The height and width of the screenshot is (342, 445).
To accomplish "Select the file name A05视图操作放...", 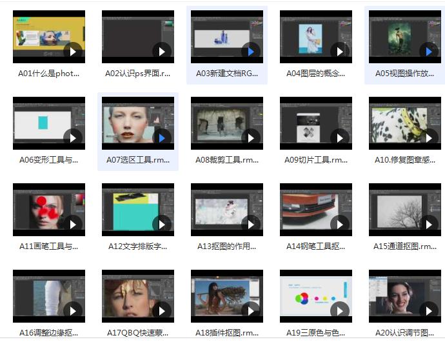I will (x=405, y=74).
